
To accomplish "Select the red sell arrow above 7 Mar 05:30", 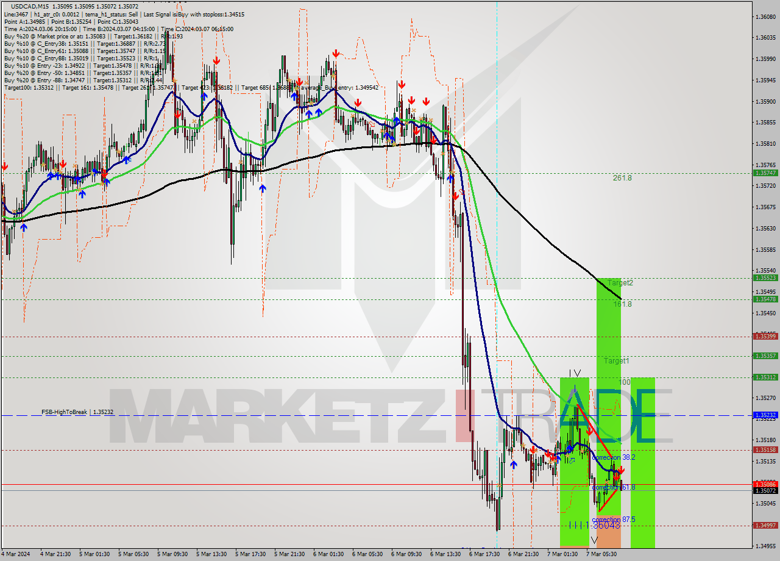I will coord(621,470).
